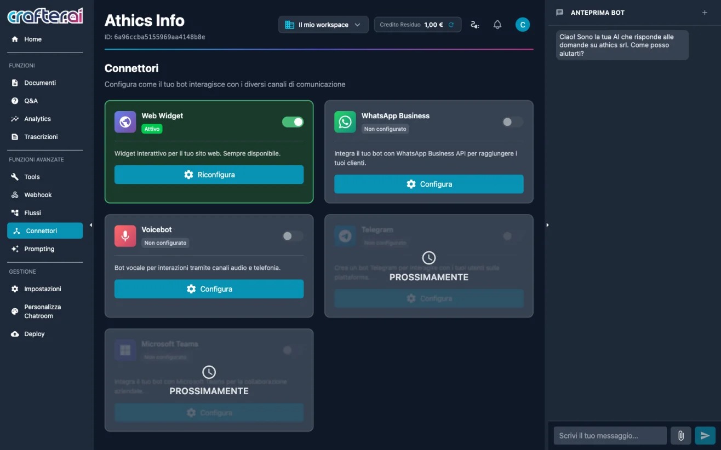This screenshot has width=721, height=450.
Task: Enable the Voicebot toggle
Action: [293, 236]
